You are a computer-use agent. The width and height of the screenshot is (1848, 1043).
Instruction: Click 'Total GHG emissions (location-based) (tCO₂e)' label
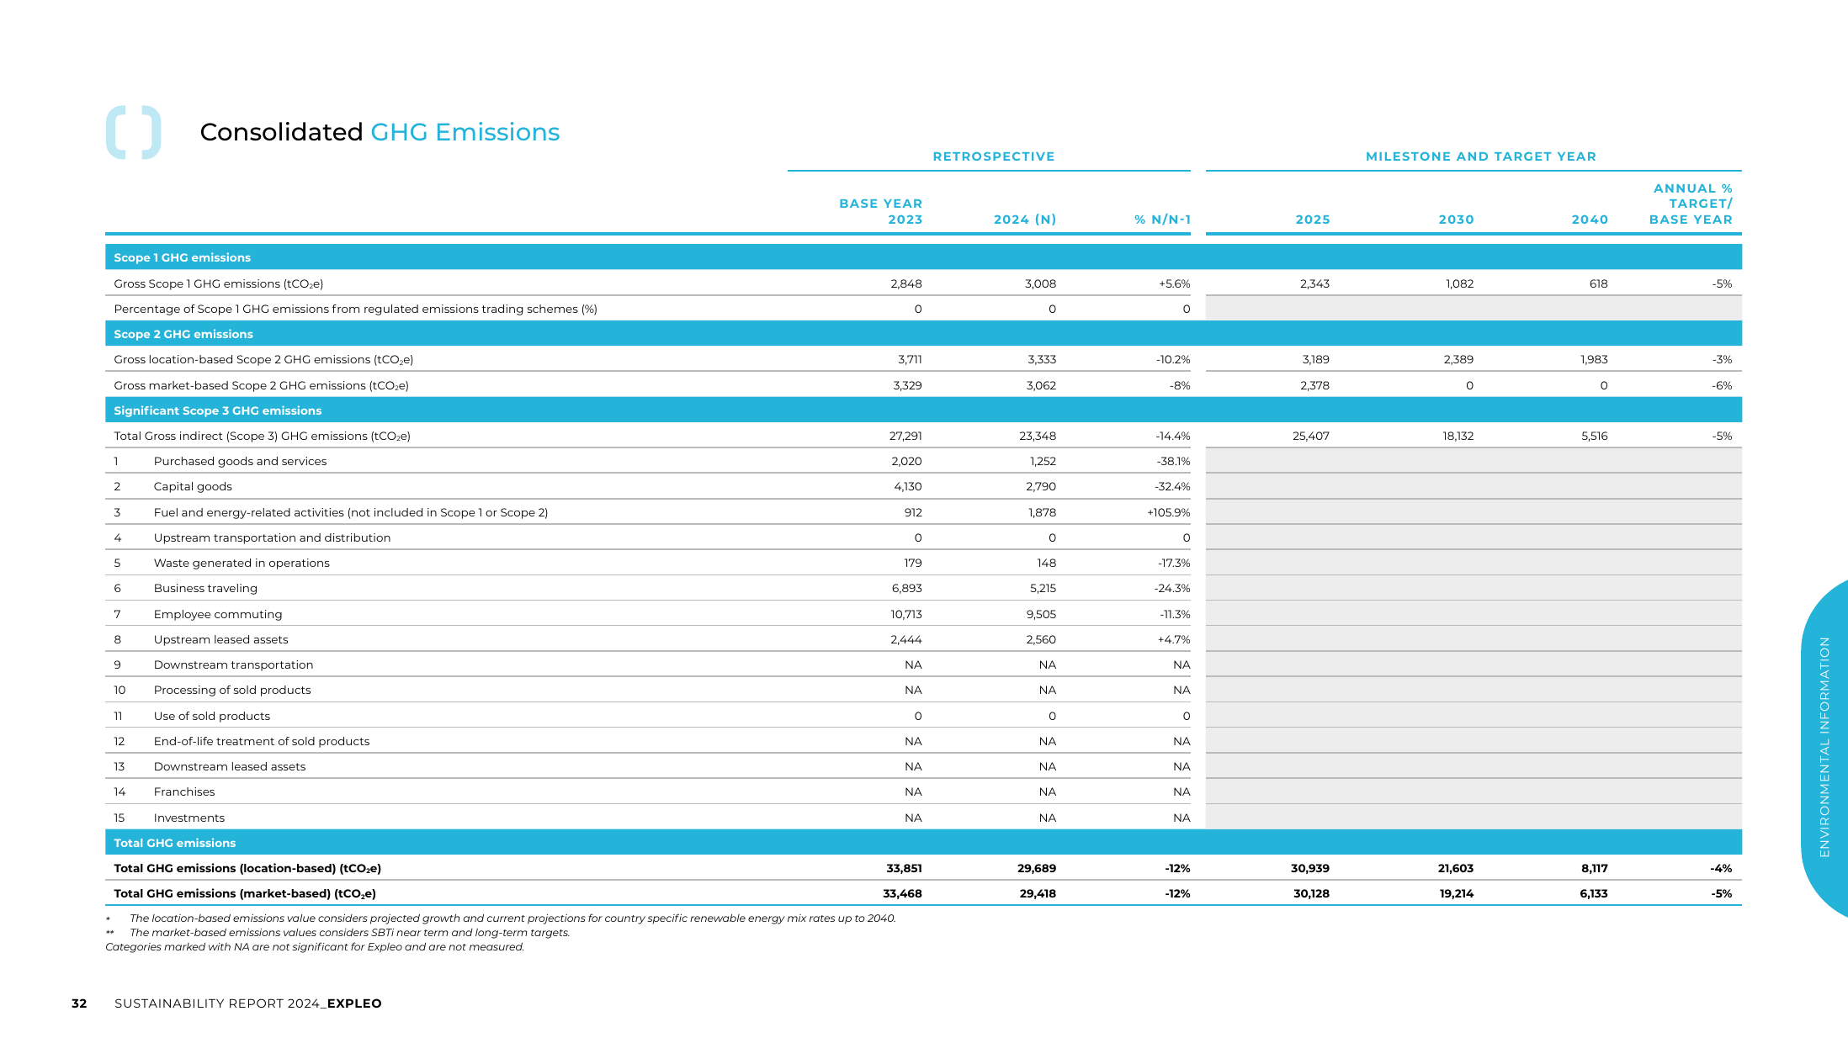(247, 869)
